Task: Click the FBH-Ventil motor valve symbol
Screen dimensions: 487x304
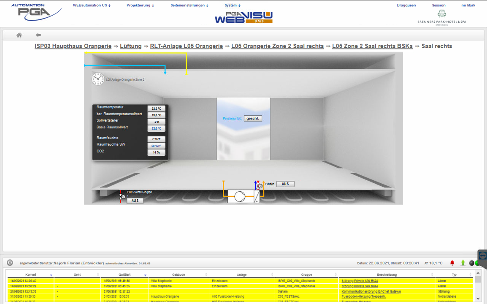Action: (x=122, y=197)
